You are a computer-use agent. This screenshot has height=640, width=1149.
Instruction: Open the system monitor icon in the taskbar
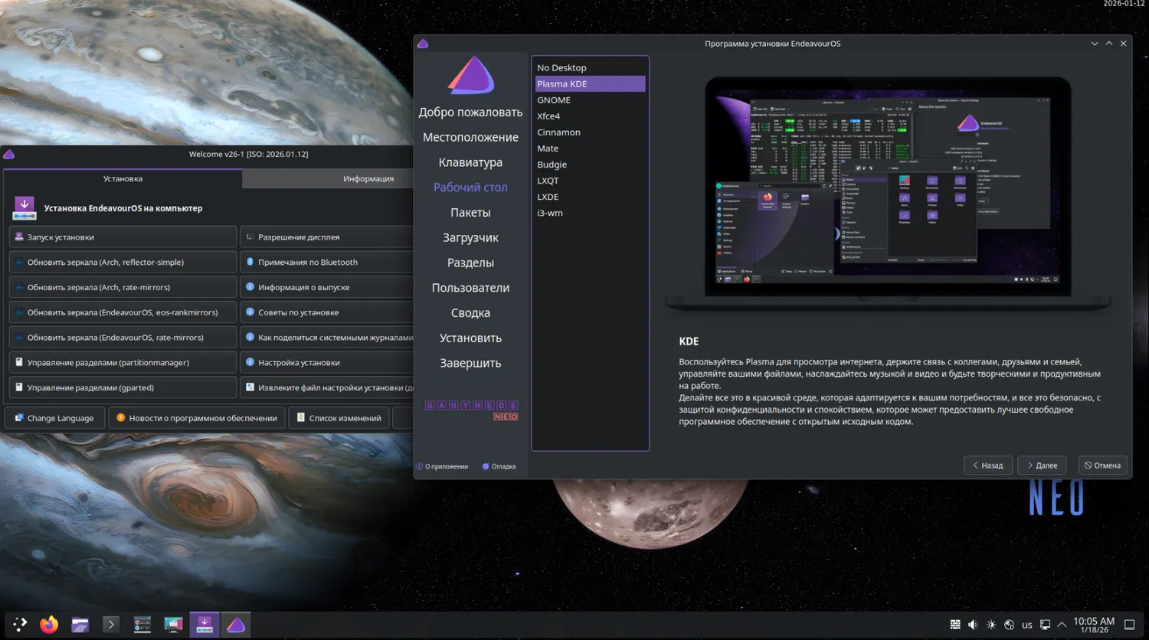142,625
